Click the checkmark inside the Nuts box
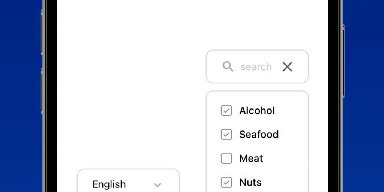 (226, 183)
